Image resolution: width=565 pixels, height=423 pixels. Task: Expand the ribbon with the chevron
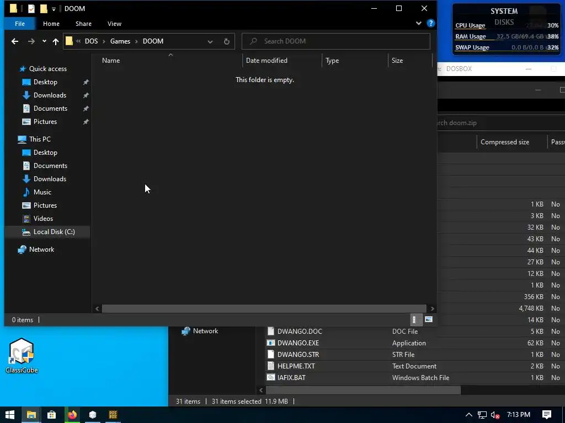(418, 23)
